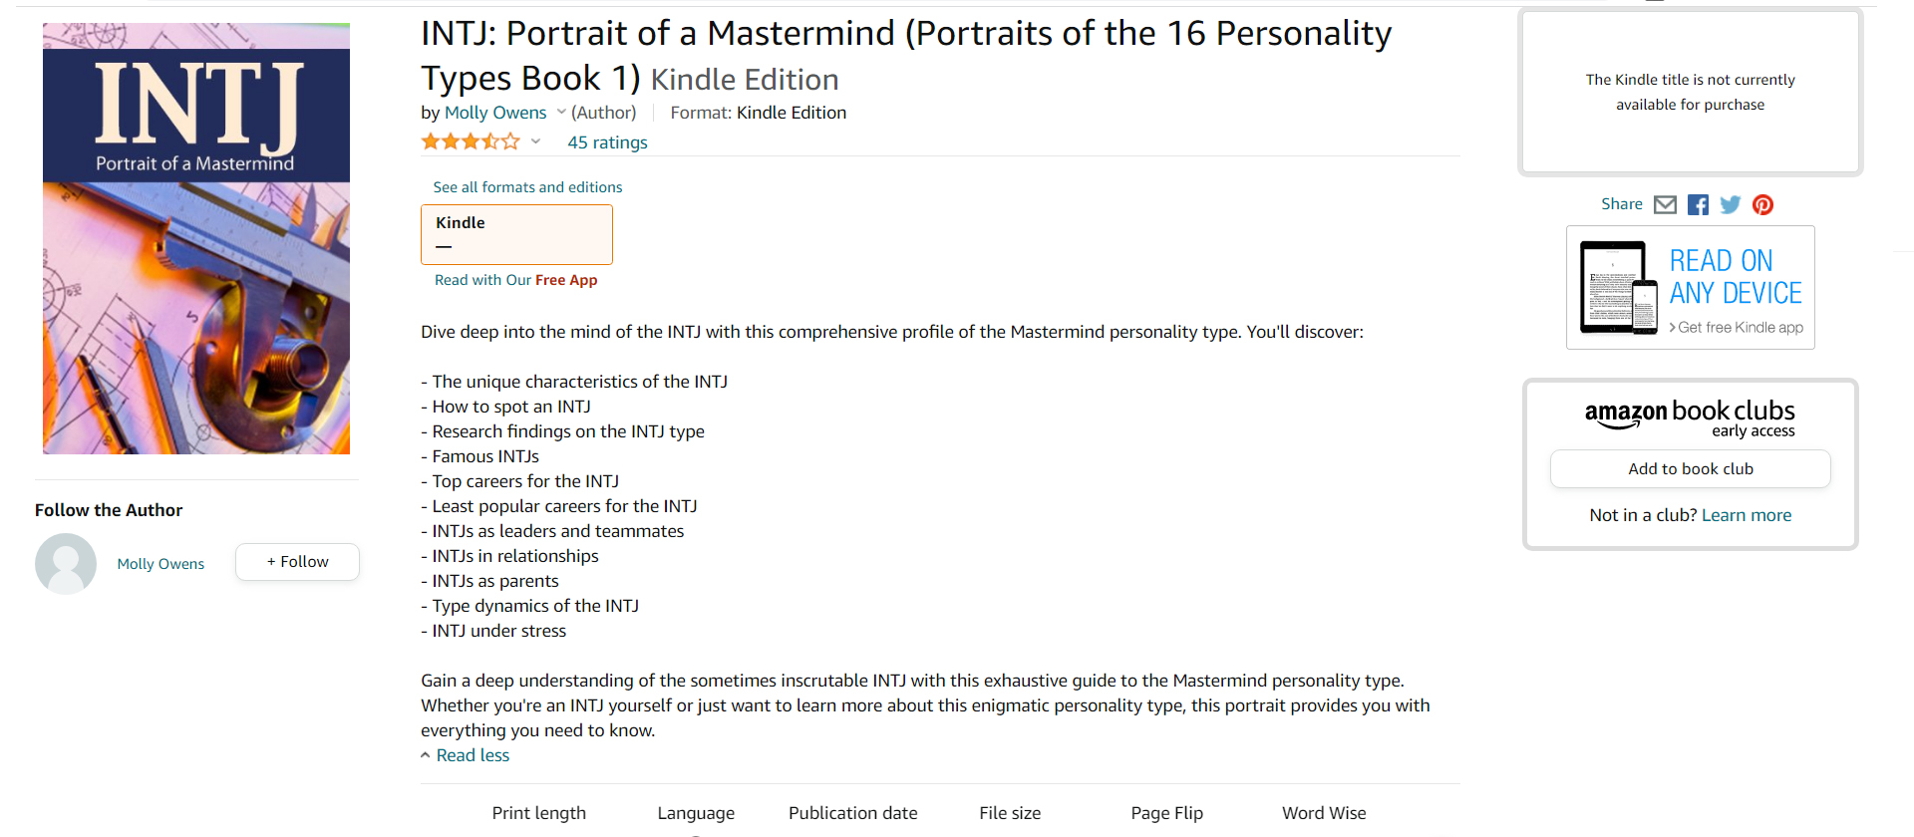The height and width of the screenshot is (837, 1914).
Task: Open Molly Owens byline link
Action: click(x=495, y=113)
